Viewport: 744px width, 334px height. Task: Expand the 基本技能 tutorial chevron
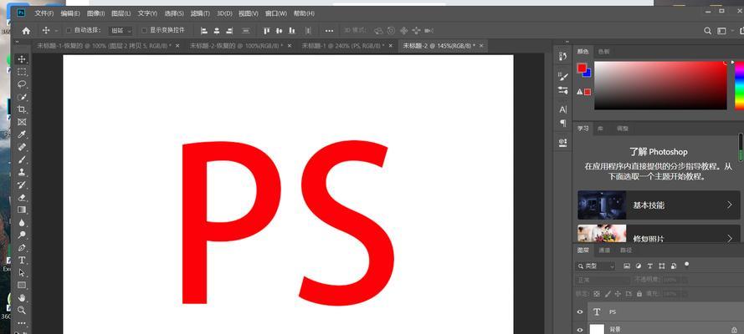(x=730, y=205)
